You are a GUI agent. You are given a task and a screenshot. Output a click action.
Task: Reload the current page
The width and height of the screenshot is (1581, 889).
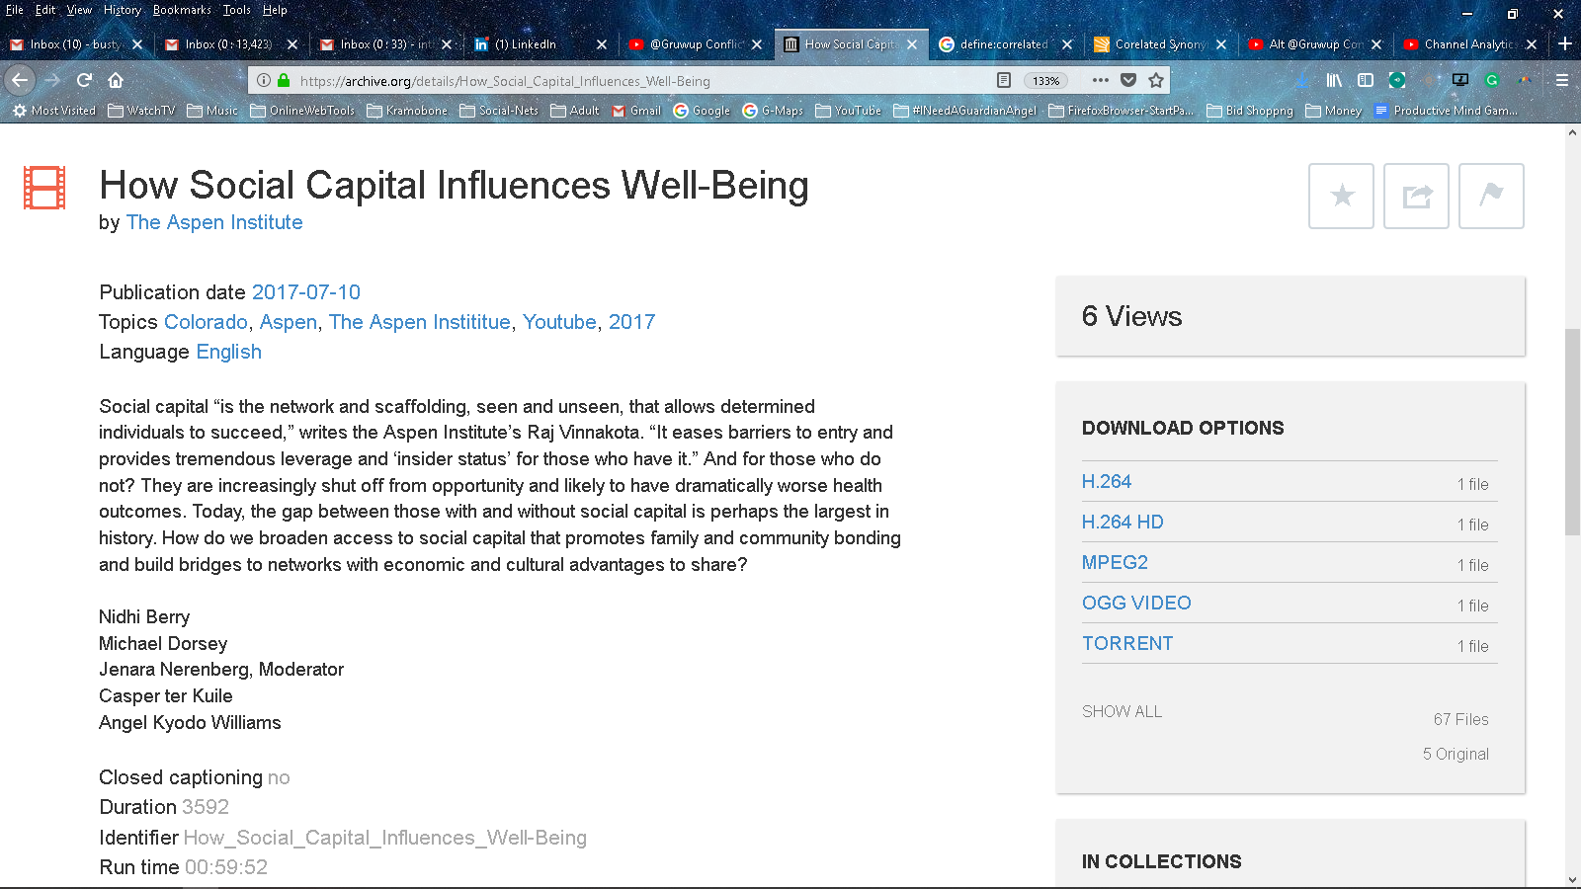[84, 80]
